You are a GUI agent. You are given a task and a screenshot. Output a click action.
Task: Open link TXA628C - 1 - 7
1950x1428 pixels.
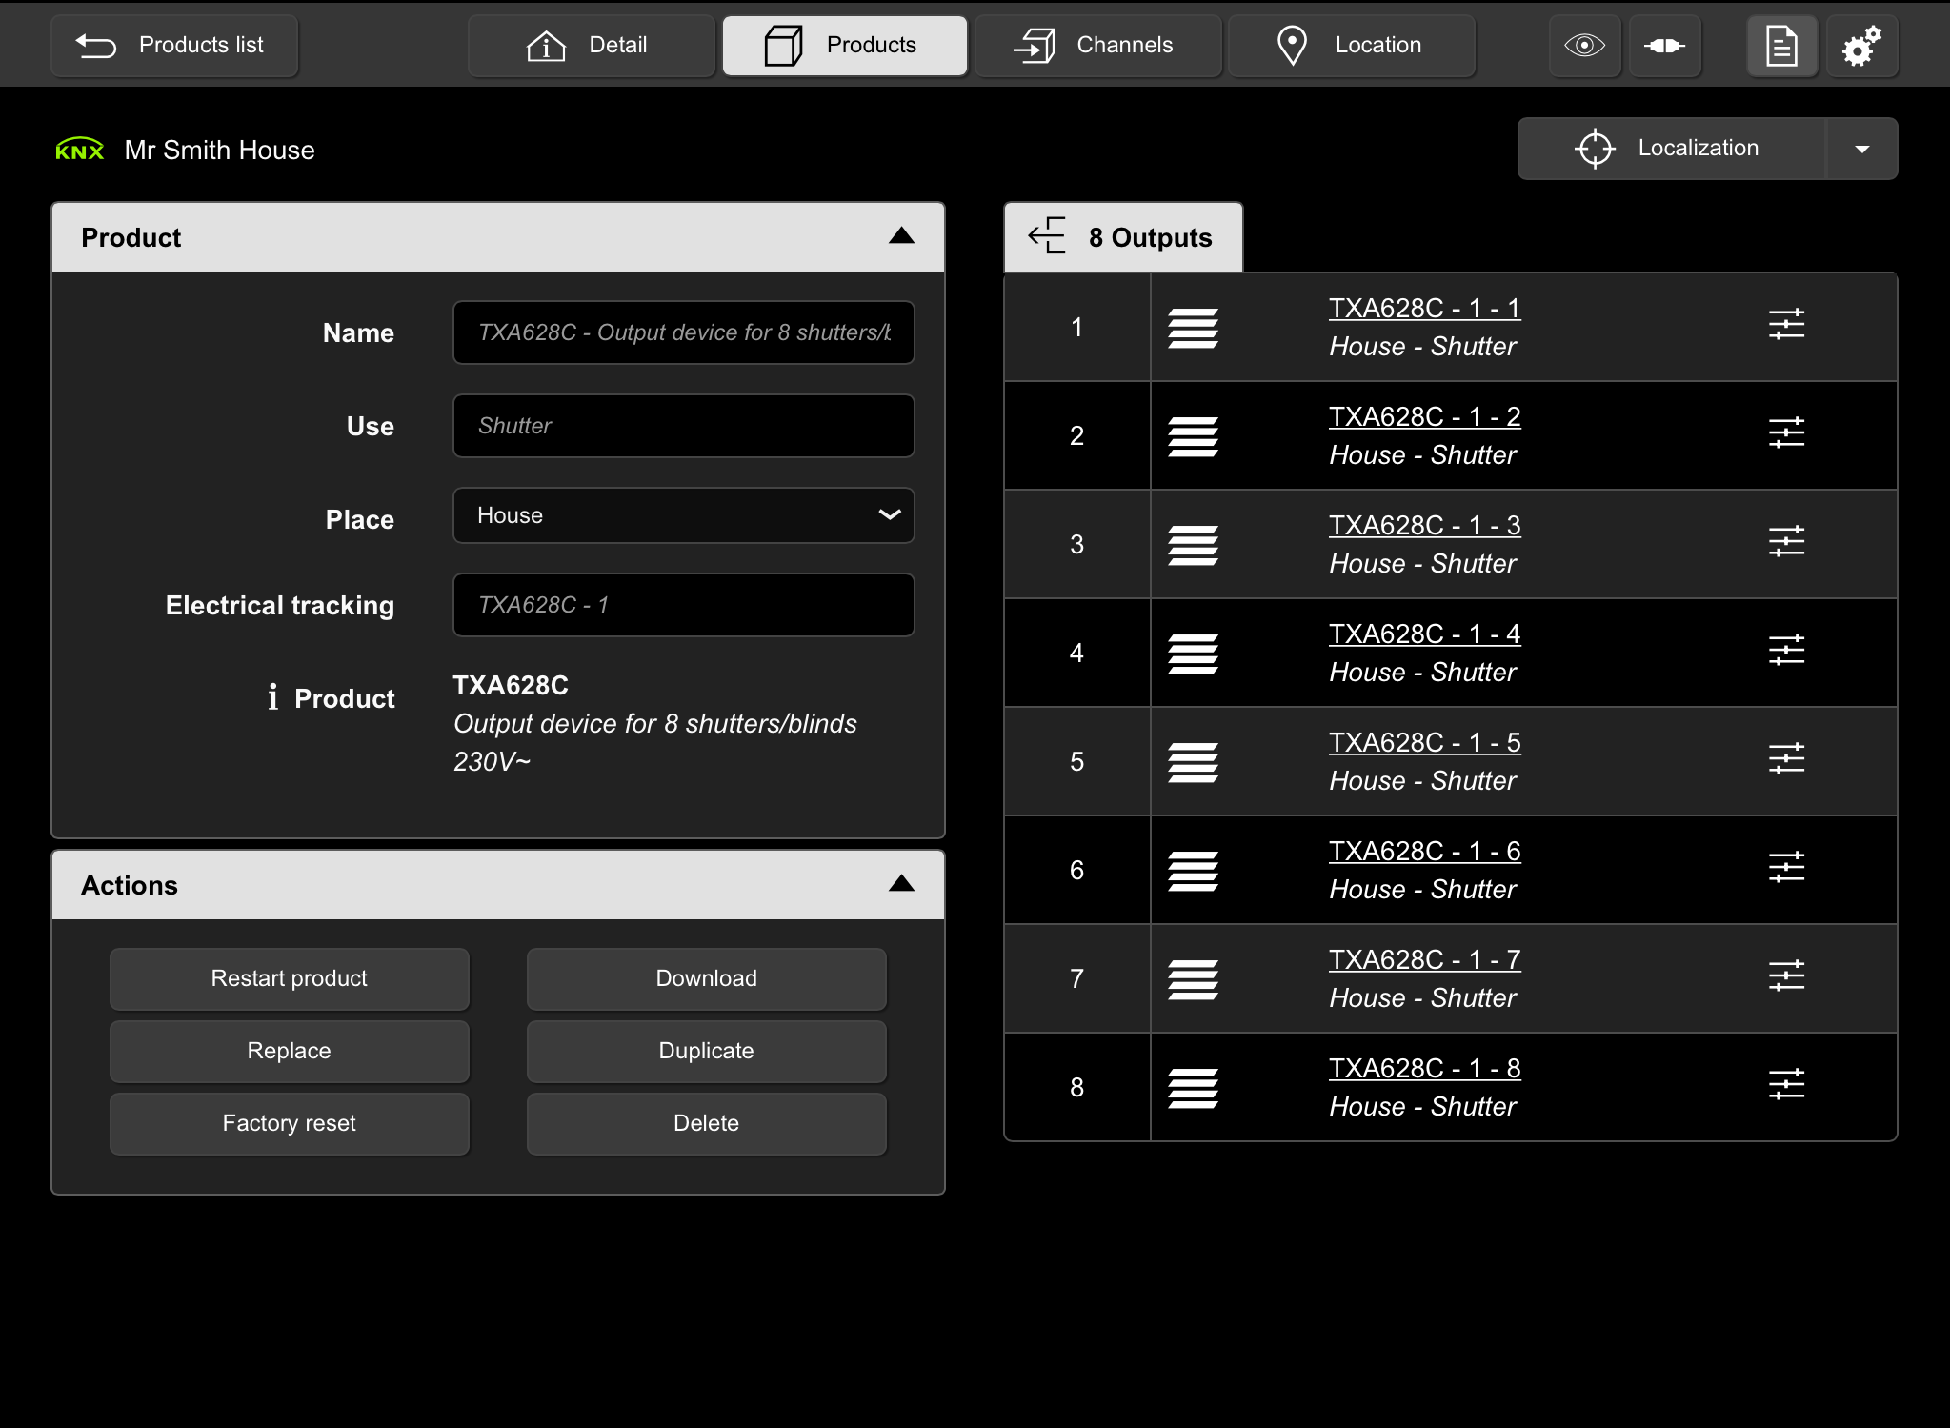(1424, 960)
